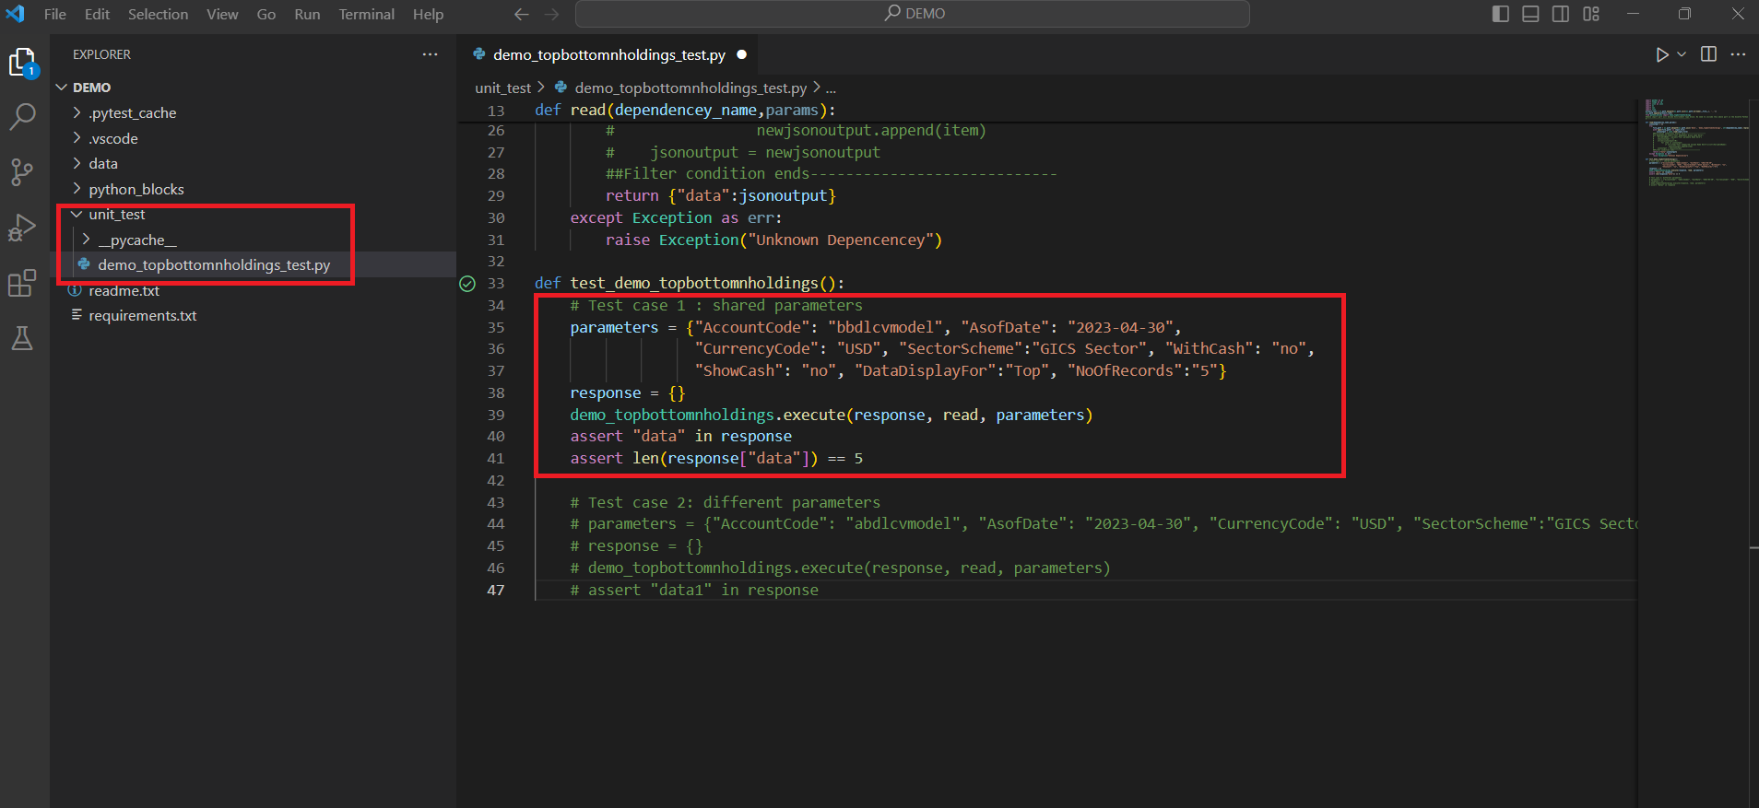
Task: Click passed test checkmark at line 33
Action: click(x=467, y=284)
